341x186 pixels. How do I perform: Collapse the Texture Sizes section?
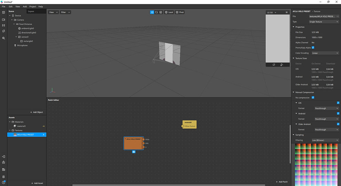[293, 58]
